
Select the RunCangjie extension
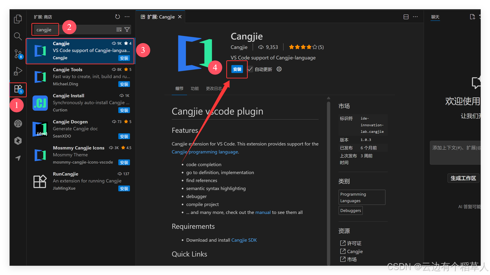point(80,181)
